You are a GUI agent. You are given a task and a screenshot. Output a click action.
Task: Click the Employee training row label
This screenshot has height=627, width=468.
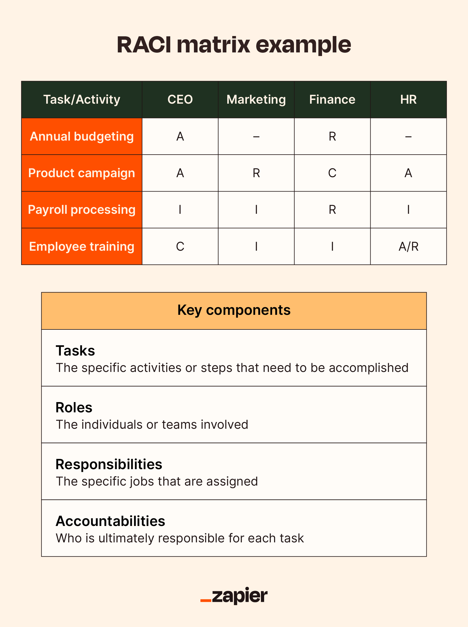pyautogui.click(x=82, y=247)
